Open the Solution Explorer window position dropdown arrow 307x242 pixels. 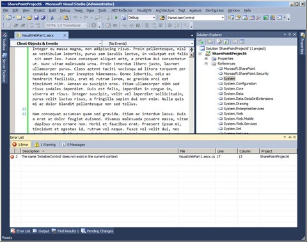(285, 35)
